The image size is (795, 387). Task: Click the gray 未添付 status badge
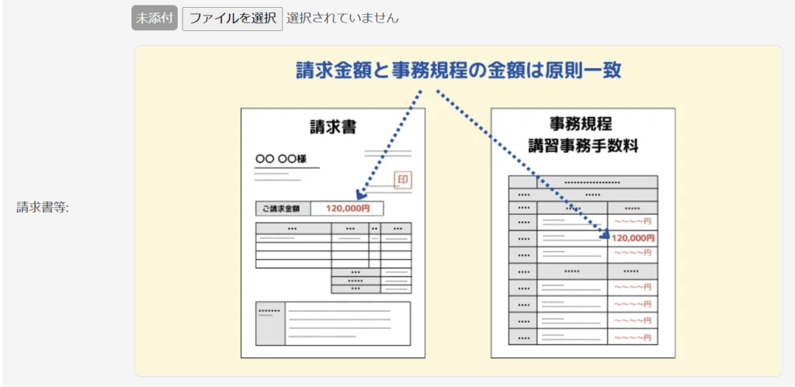(x=155, y=18)
